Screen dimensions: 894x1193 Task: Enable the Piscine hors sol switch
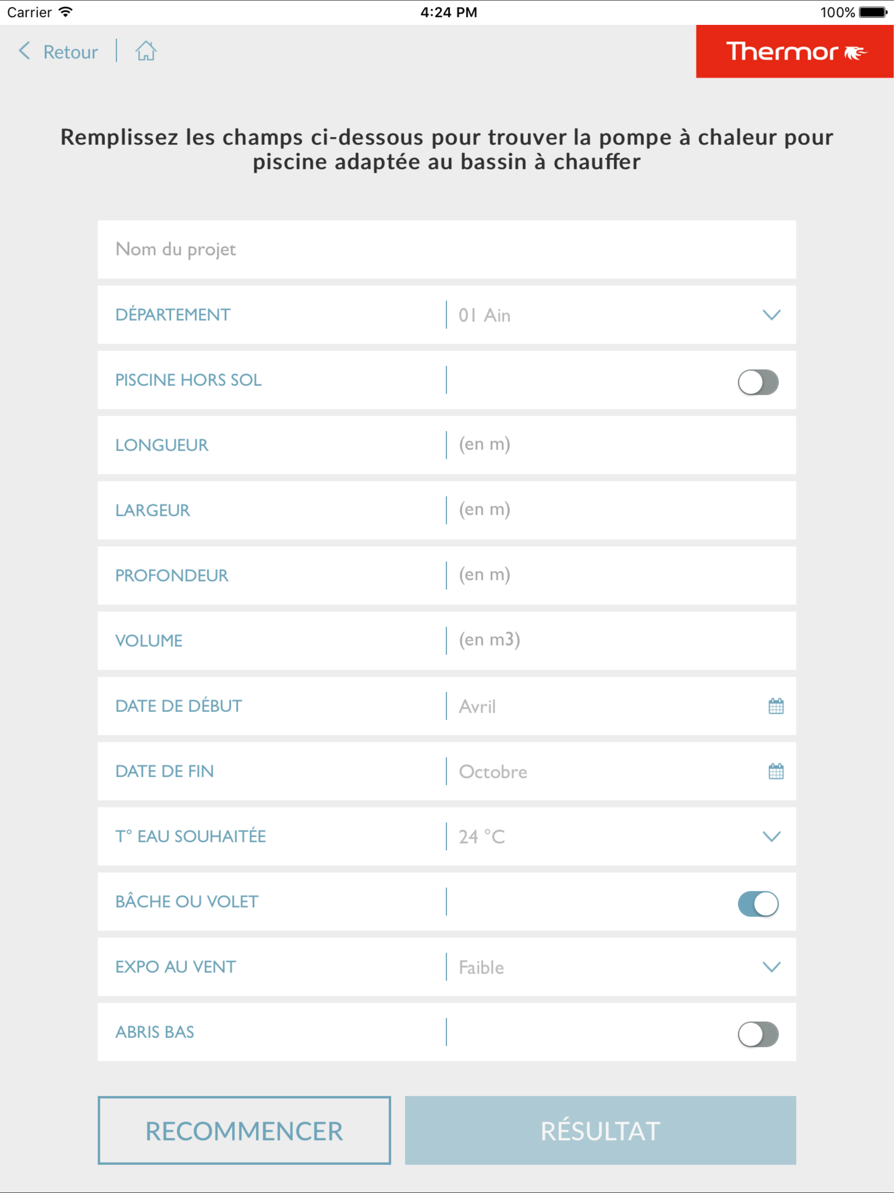[x=757, y=382]
